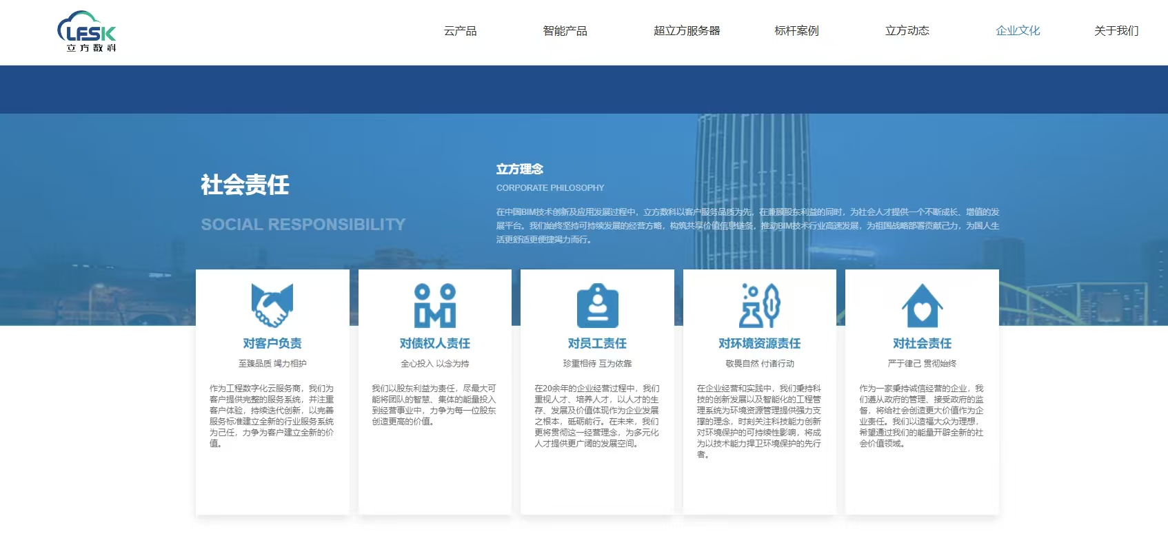
Task: Click the 立方理念 heading
Action: click(520, 169)
